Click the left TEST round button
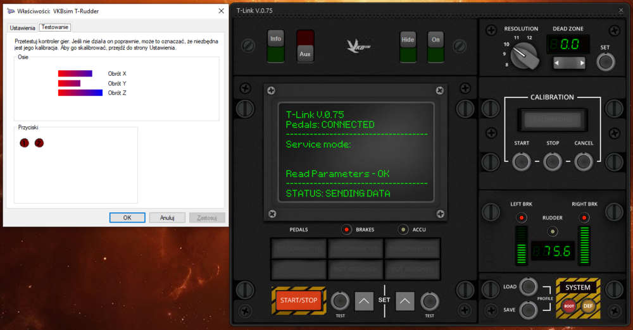Screen dimensions: 633x330 pyautogui.click(x=340, y=301)
